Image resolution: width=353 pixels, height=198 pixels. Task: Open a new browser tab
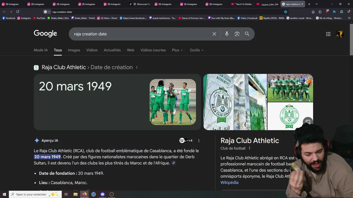(309, 4)
